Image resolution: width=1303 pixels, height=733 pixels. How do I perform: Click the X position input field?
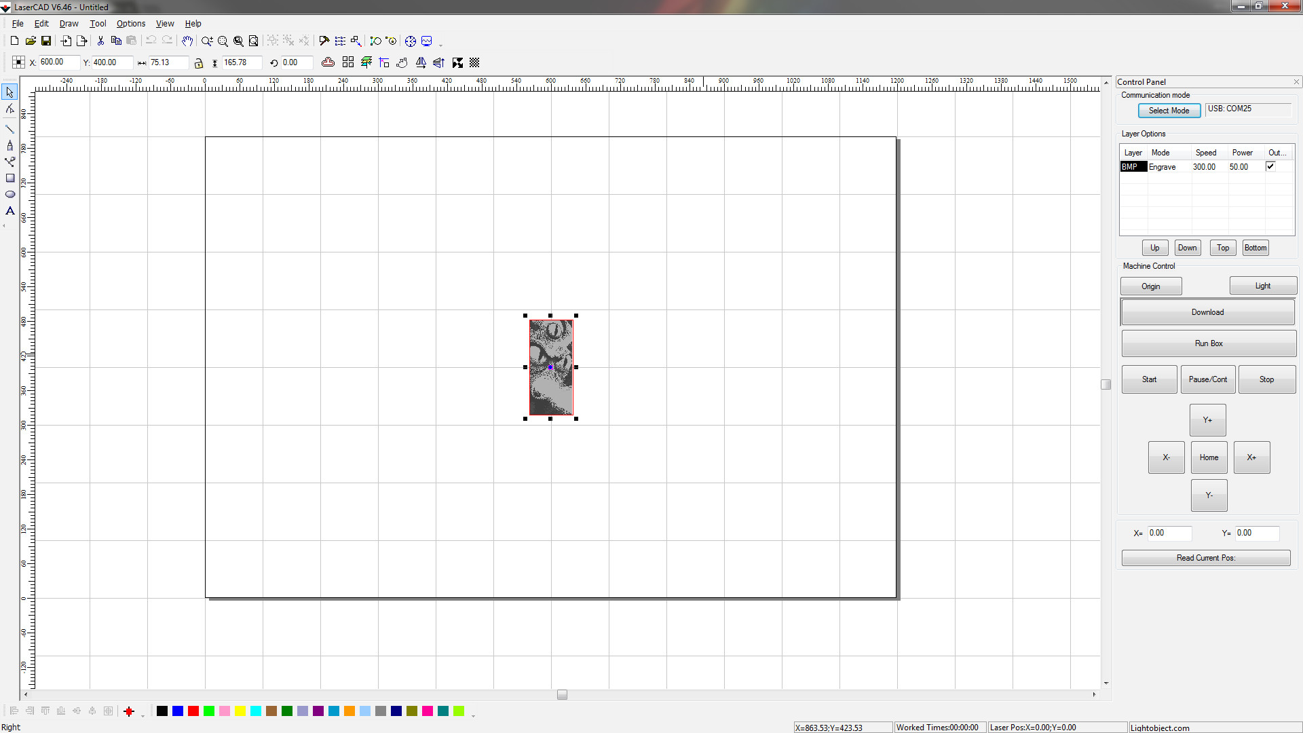[58, 62]
